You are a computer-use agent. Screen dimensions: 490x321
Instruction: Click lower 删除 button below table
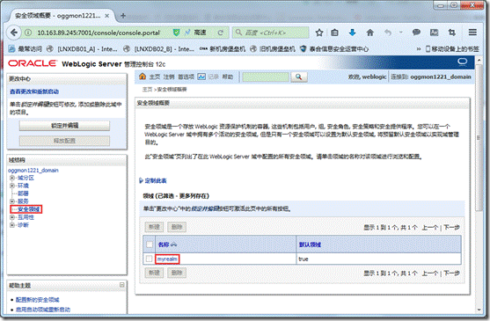tap(177, 273)
